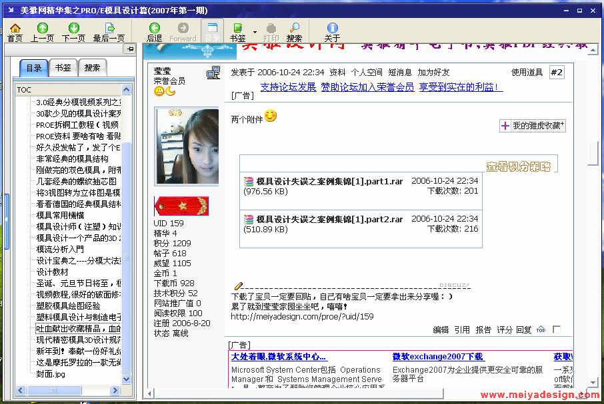Toggle the 目录 contents pane toolbar button
Screen dimensions: 604x404
click(x=212, y=31)
